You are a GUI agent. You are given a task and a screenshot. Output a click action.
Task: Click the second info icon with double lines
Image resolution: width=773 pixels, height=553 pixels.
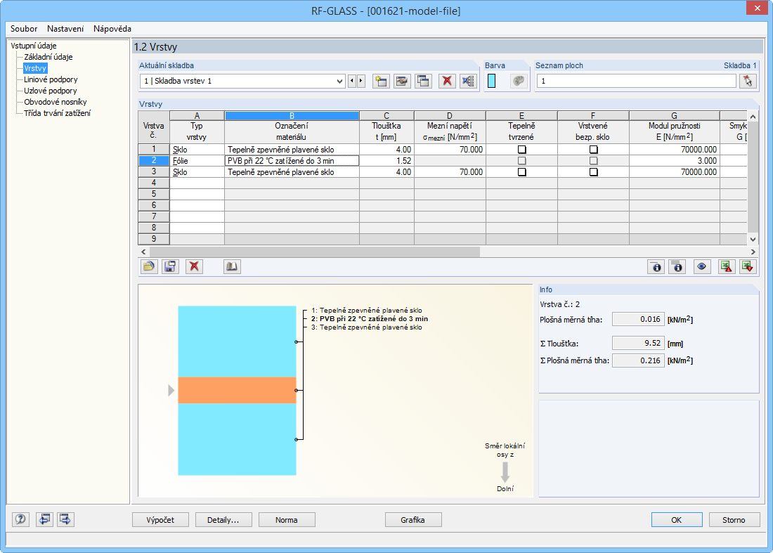tap(677, 266)
